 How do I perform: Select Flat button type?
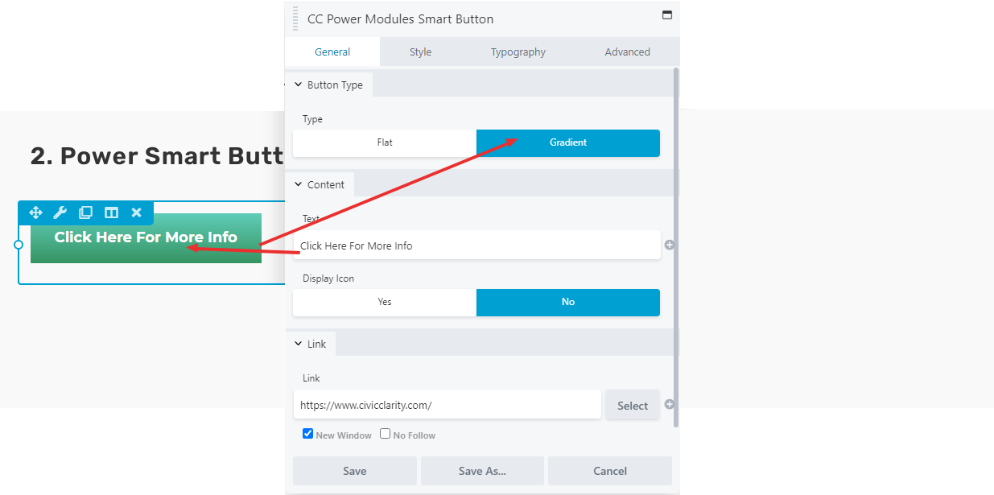[x=385, y=142]
